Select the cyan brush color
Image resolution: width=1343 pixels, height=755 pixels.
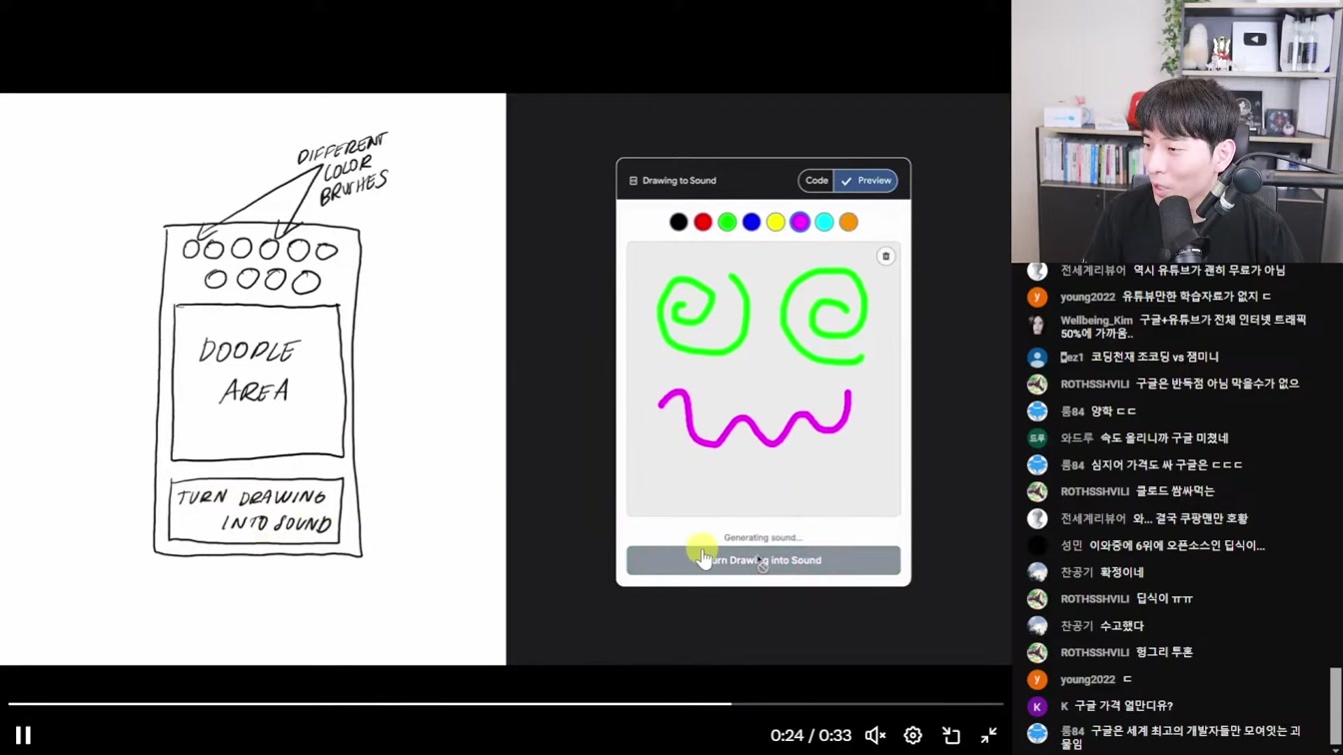[x=824, y=222]
